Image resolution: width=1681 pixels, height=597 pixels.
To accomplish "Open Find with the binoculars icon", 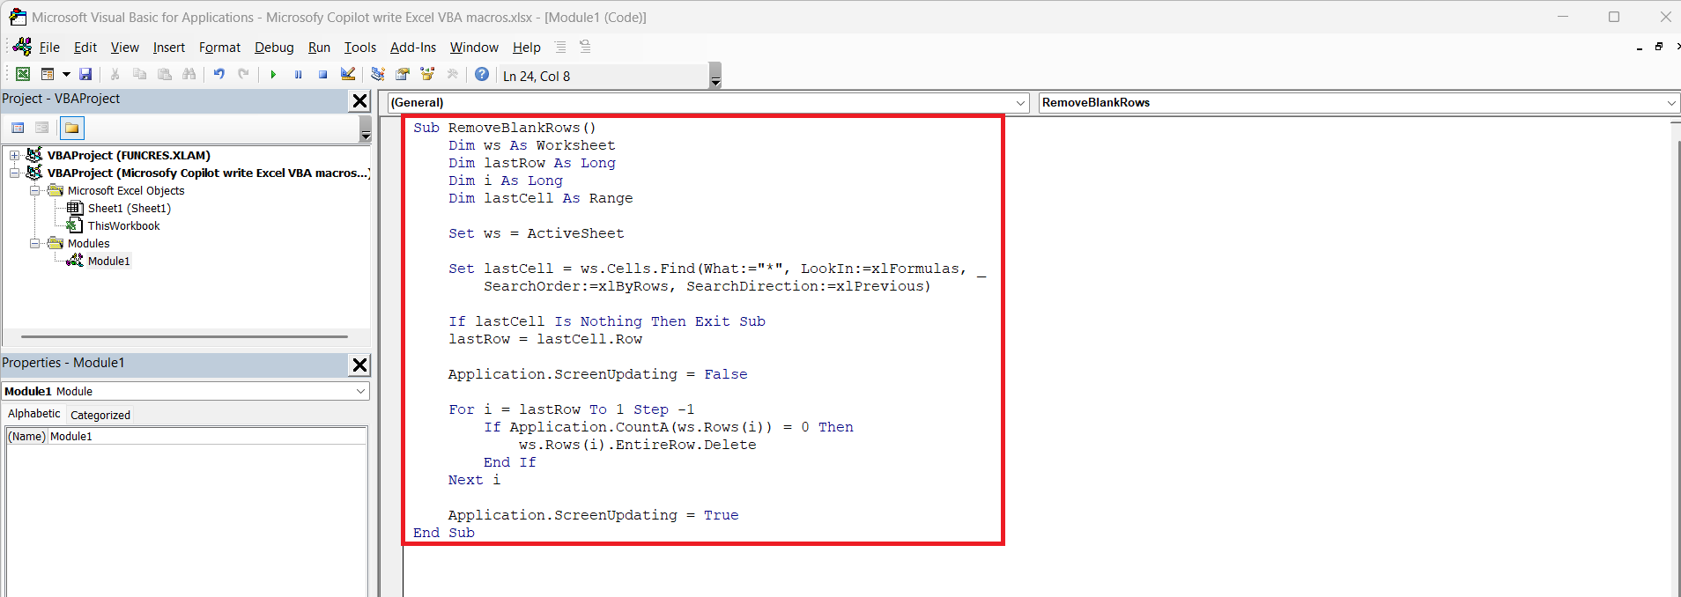I will (x=189, y=75).
